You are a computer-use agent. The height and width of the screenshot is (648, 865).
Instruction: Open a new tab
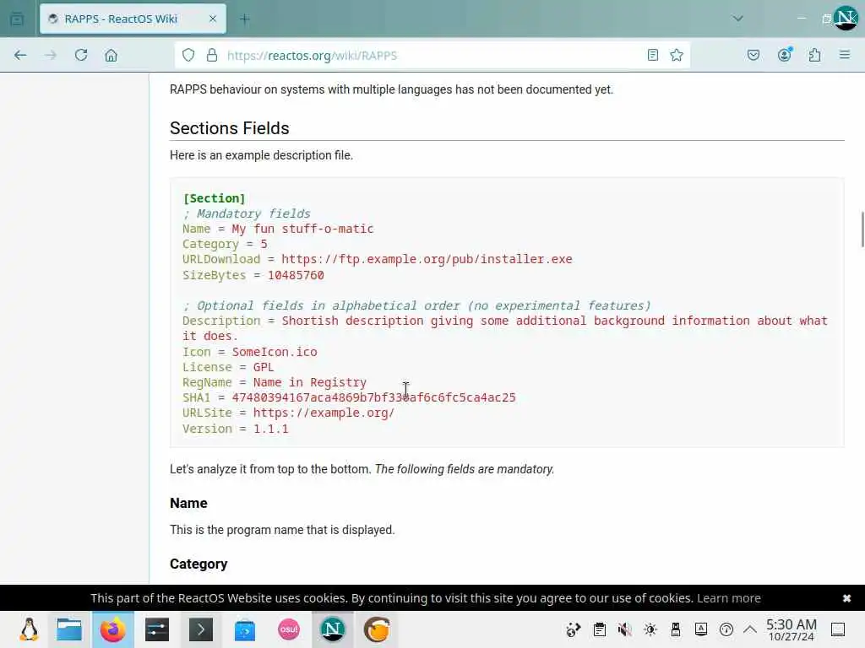[x=245, y=19]
